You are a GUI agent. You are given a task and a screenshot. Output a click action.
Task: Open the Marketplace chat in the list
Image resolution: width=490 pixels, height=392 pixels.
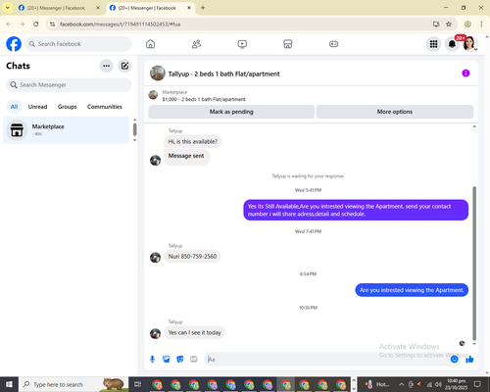(66, 130)
